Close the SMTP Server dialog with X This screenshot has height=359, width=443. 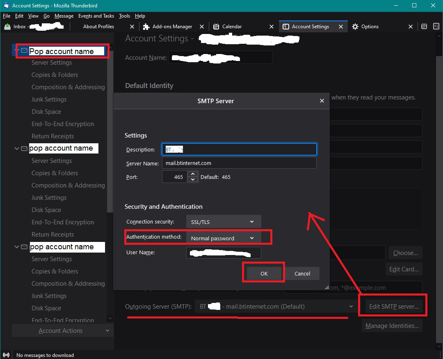pos(322,101)
